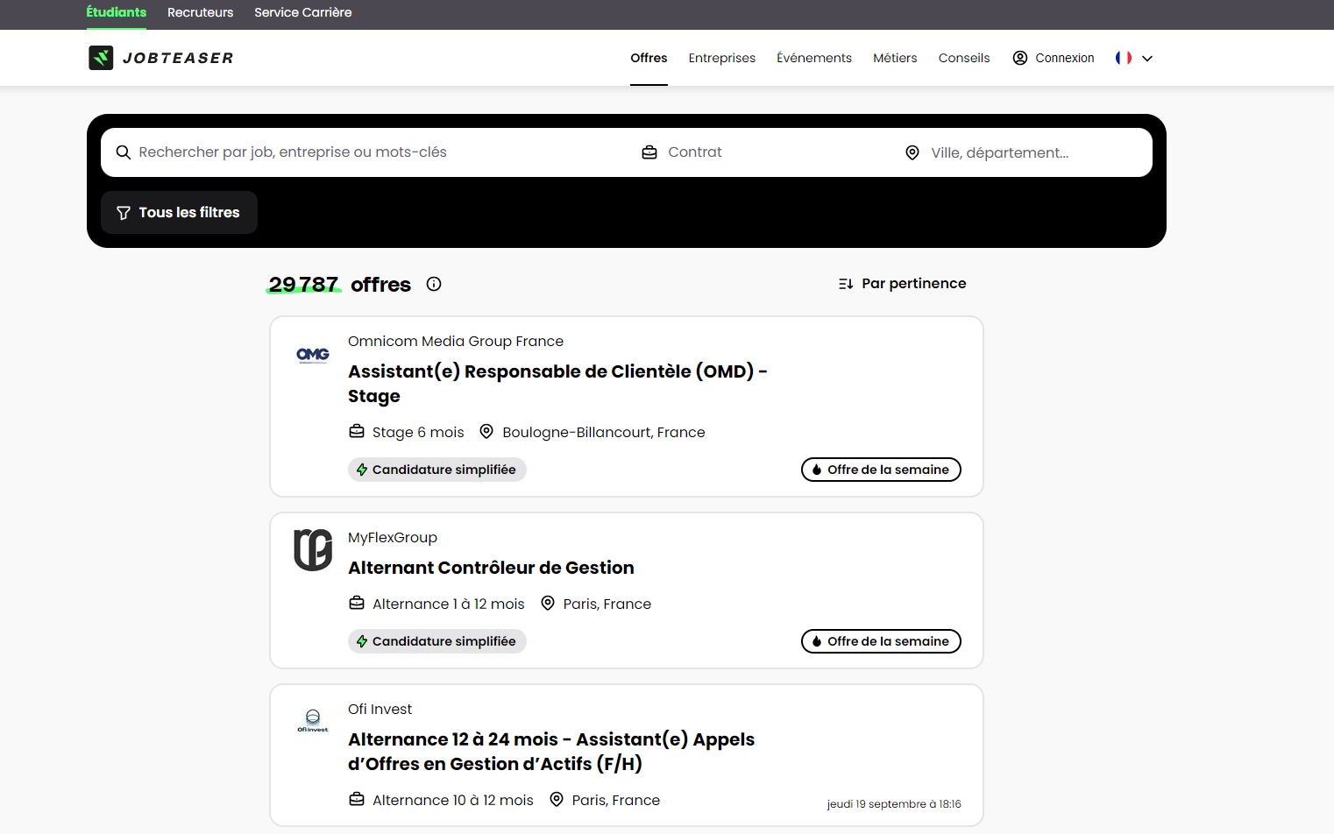The width and height of the screenshot is (1334, 834).
Task: Click the sort icon beside Par pertinence
Action: [x=846, y=284]
